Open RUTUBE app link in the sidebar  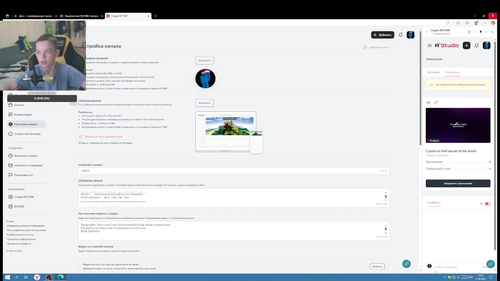[19, 206]
